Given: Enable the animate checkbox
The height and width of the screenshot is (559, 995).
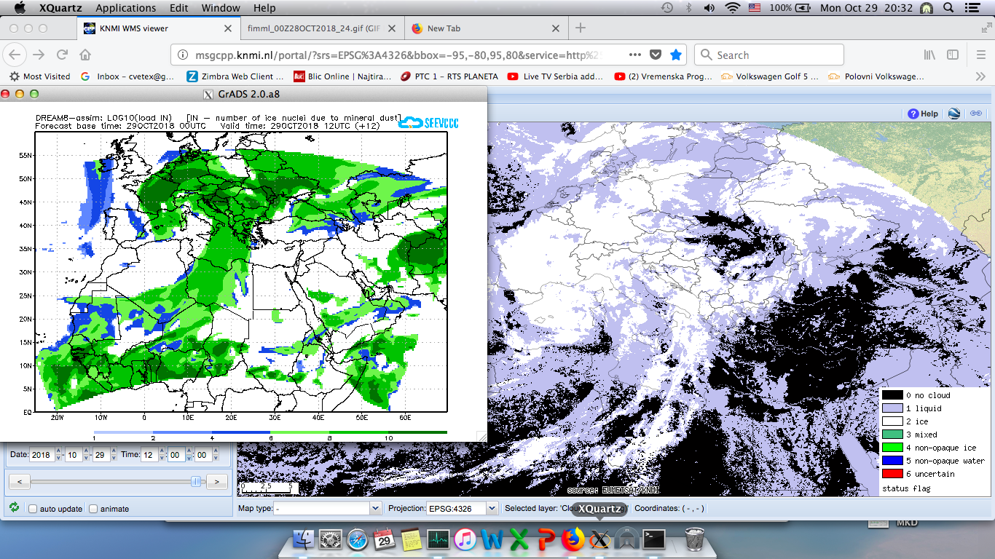Looking at the screenshot, I should [93, 509].
